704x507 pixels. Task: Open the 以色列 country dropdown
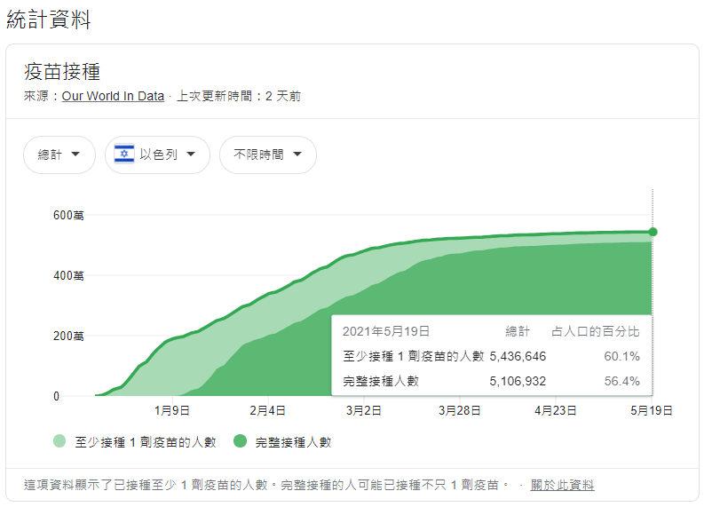tap(158, 154)
